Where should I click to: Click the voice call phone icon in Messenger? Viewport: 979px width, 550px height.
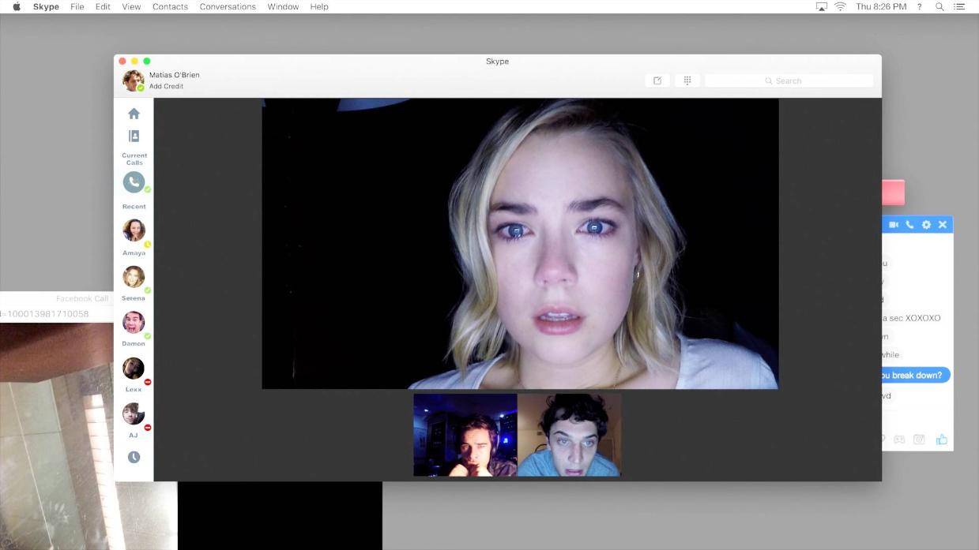(909, 225)
